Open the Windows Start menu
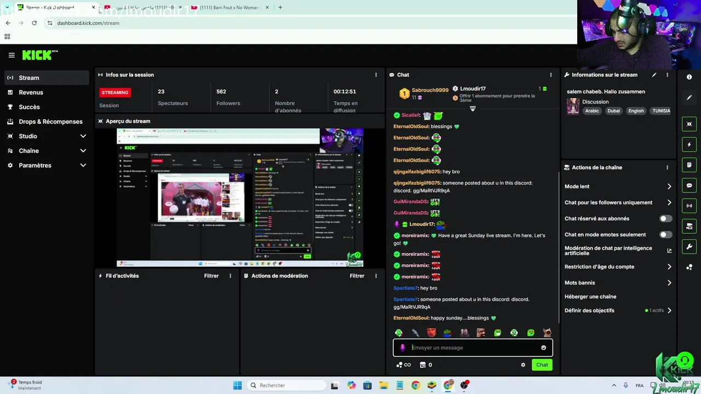 (237, 385)
